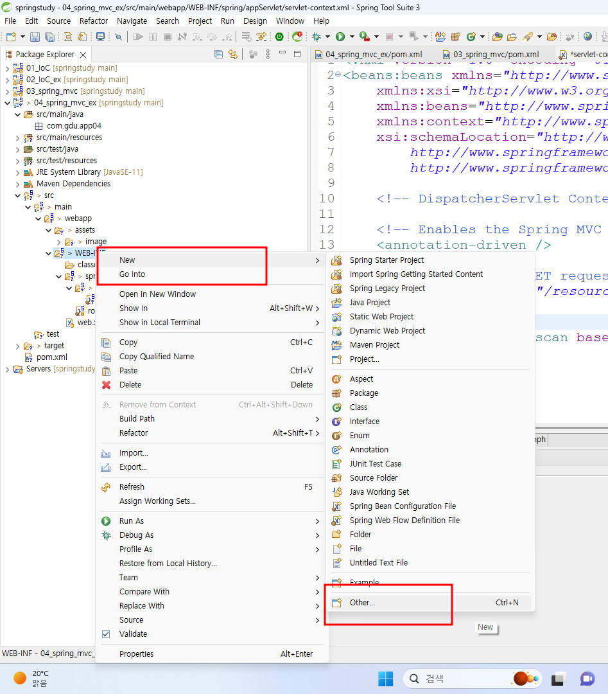Viewport: 608px width, 694px height.
Task: Open the Refactor menu in menu bar
Action: click(94, 21)
